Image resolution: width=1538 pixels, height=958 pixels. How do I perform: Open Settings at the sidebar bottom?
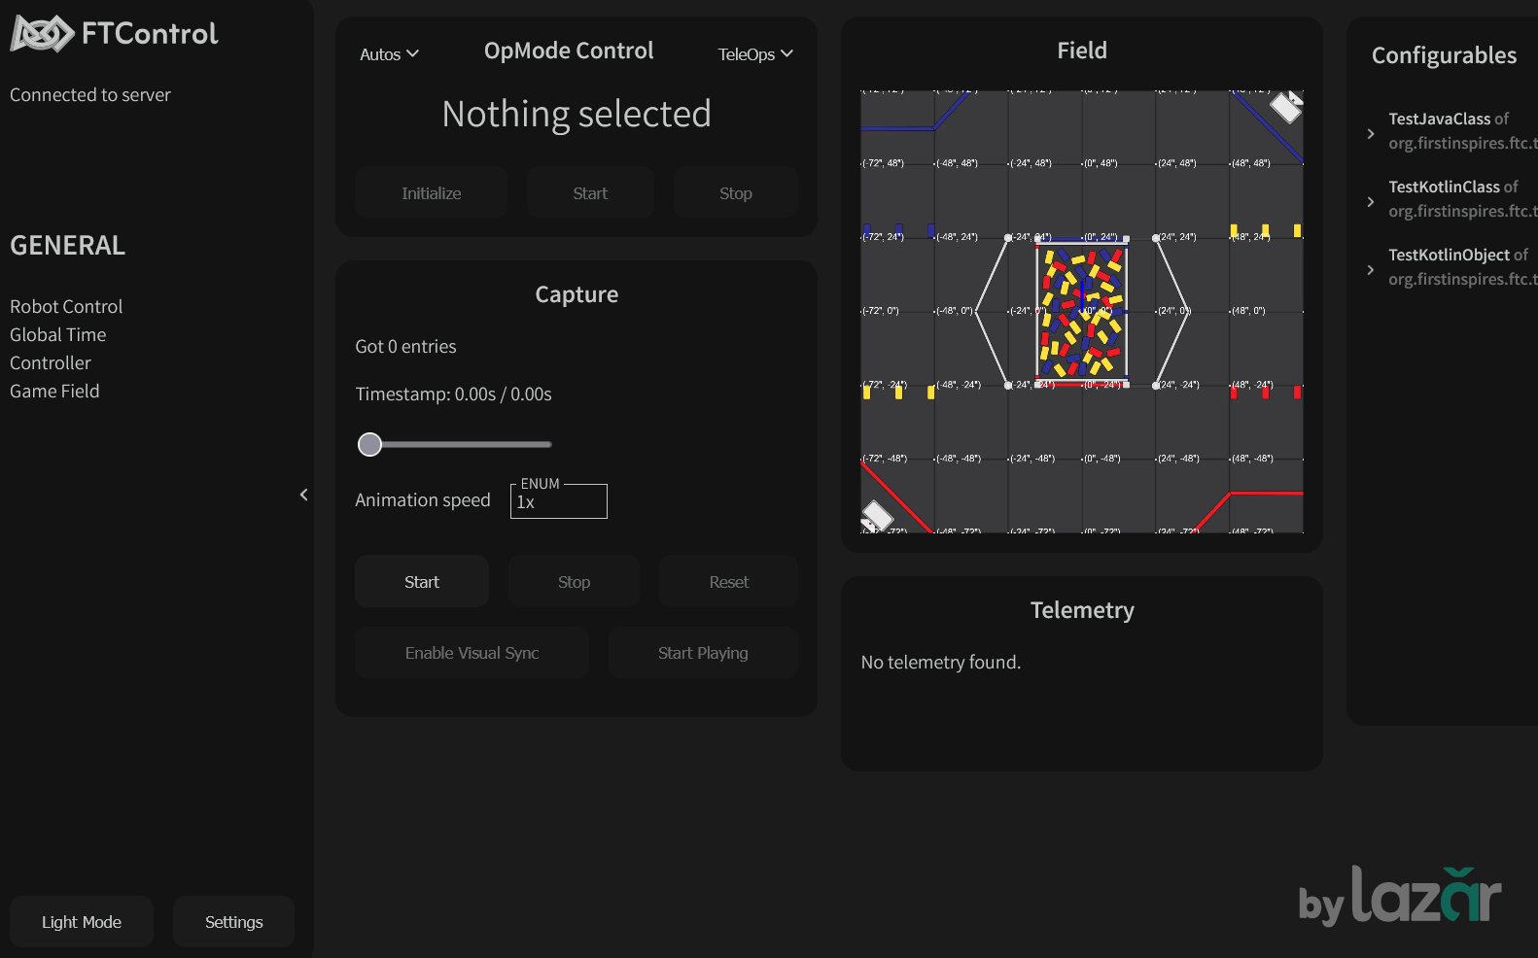click(x=233, y=922)
